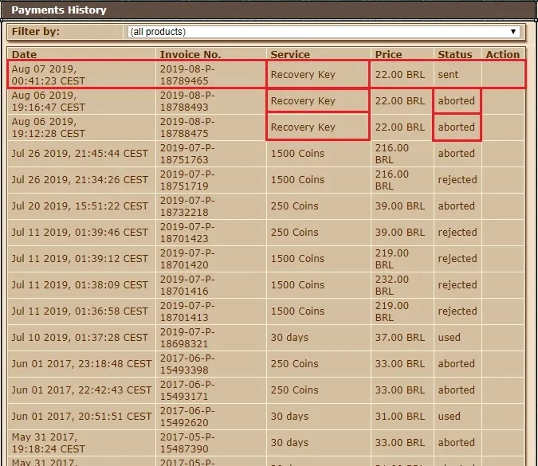Select invoice 2017-06-P-15492620
This screenshot has width=538, height=466.
pyautogui.click(x=187, y=417)
